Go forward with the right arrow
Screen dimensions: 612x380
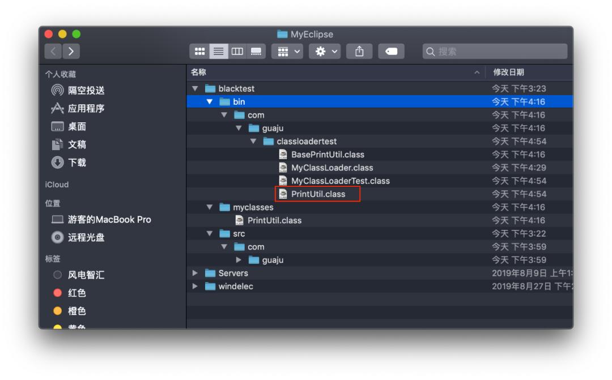click(x=71, y=52)
